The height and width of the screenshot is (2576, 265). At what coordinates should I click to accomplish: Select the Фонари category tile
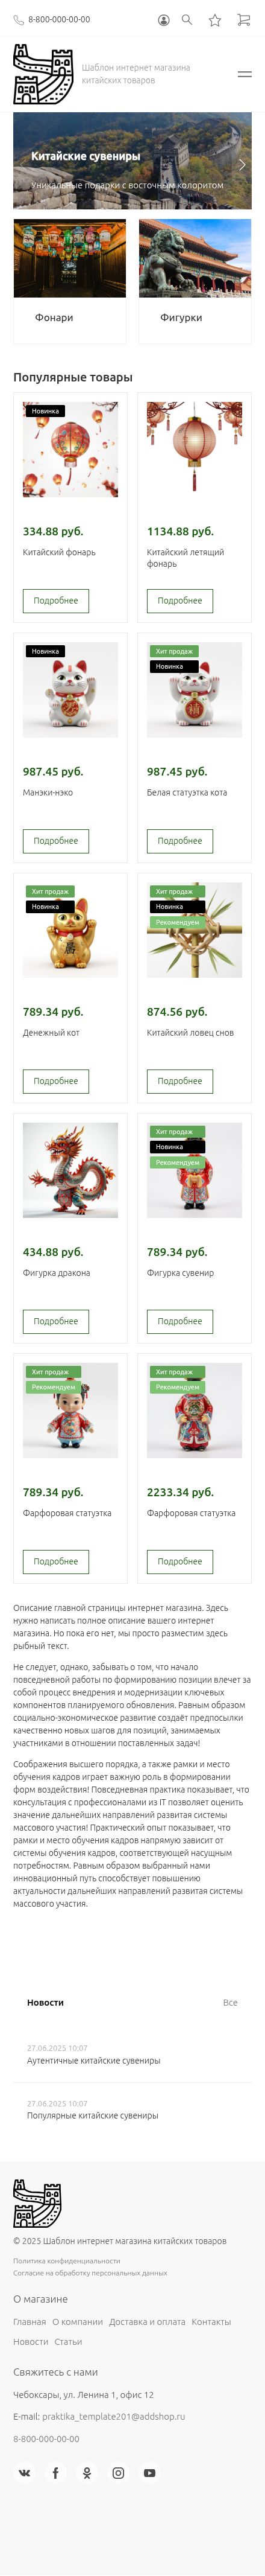pyautogui.click(x=70, y=281)
